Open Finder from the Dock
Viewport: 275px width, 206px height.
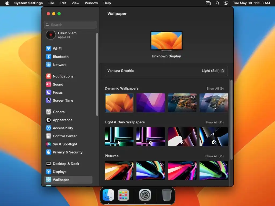(108, 195)
